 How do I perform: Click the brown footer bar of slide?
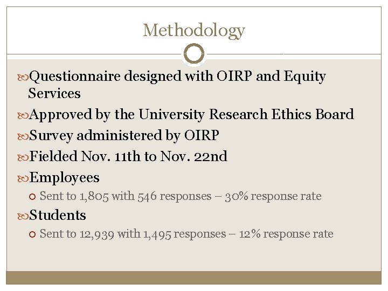pyautogui.click(x=194, y=277)
